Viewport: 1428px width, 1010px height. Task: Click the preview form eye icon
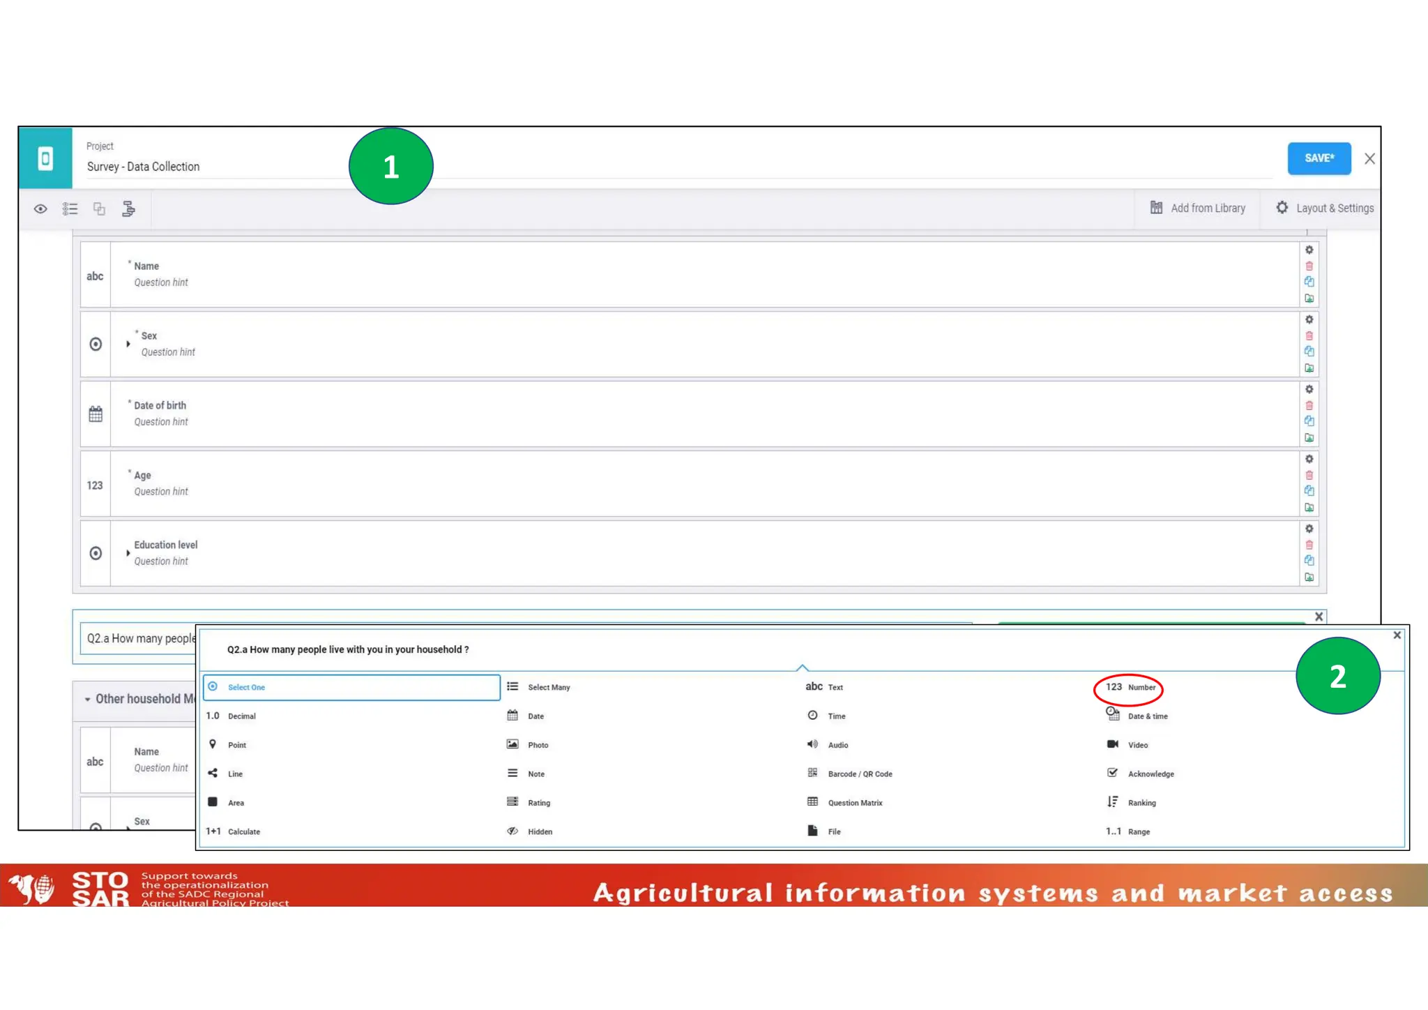40,209
